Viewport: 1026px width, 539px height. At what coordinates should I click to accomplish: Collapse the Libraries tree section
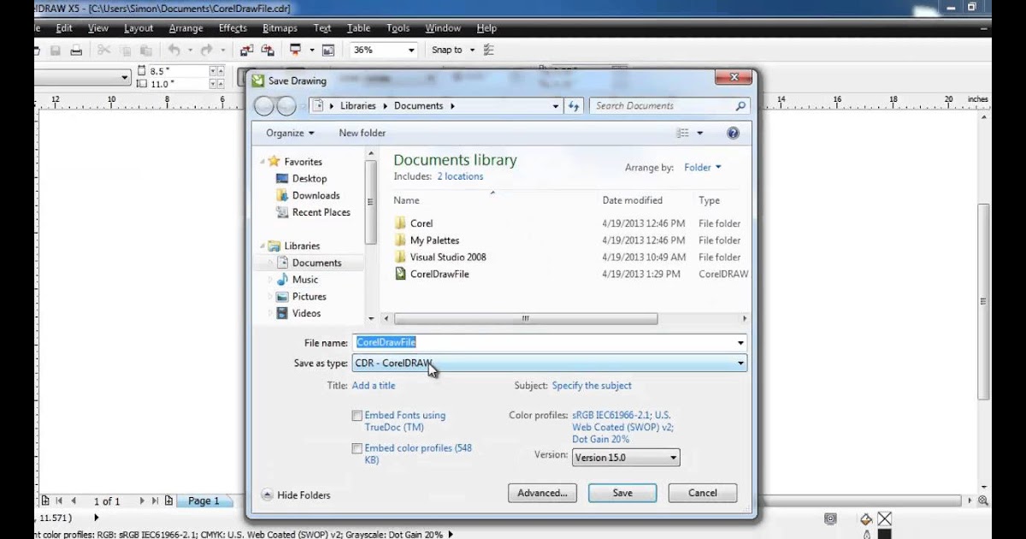click(262, 246)
